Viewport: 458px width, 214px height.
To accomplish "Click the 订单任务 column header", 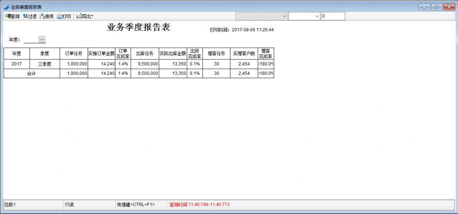I will [73, 54].
